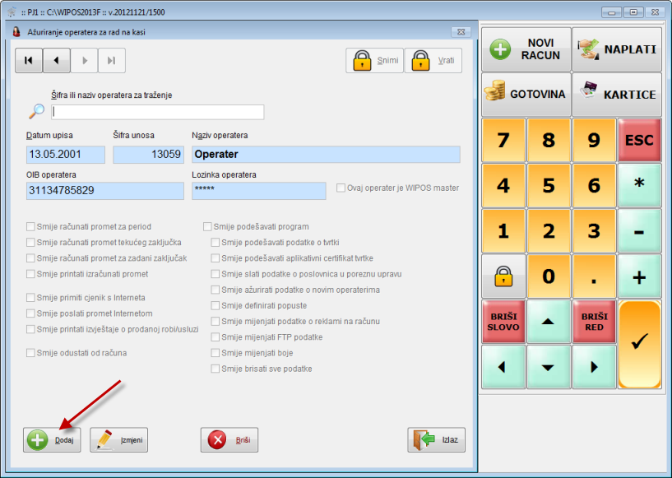This screenshot has height=478, width=672.
Task: Click the NAPLATI payment button
Action: (x=617, y=49)
